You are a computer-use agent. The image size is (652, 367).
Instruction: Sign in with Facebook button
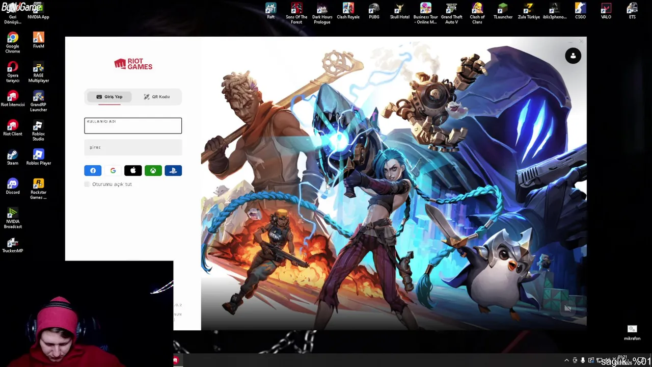93,171
